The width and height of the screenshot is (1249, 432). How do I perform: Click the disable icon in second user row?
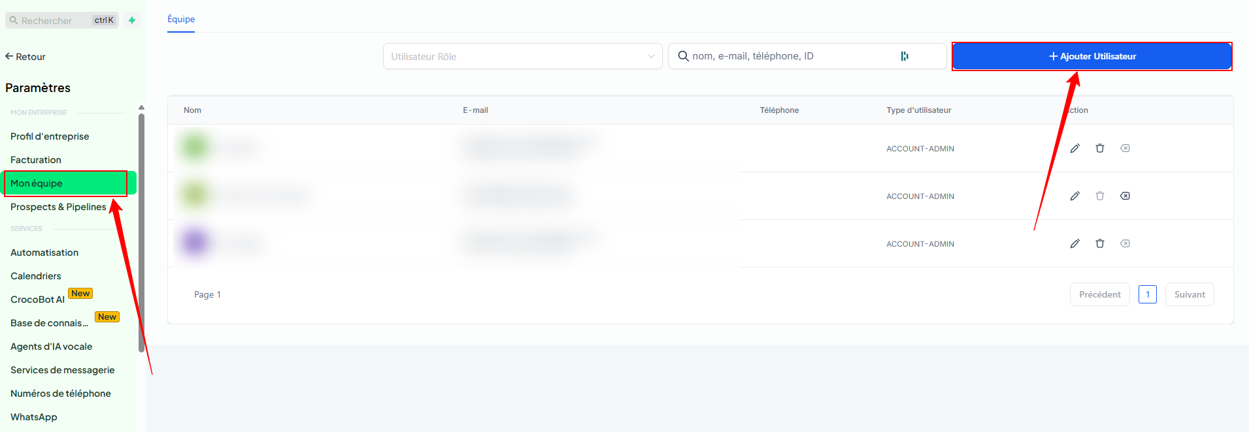[1125, 196]
